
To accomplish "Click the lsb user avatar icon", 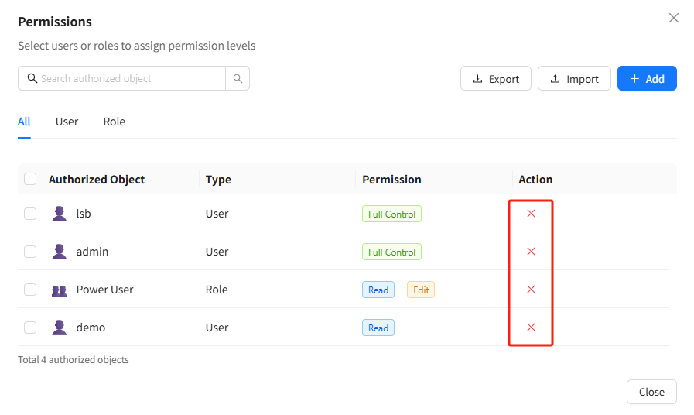I will [59, 214].
